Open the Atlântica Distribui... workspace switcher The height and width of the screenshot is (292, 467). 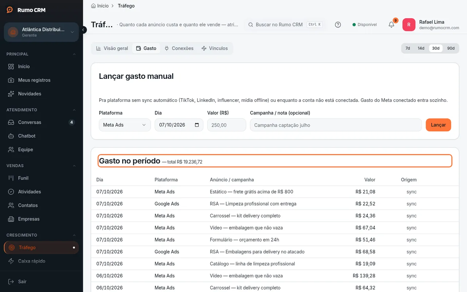(x=41, y=32)
